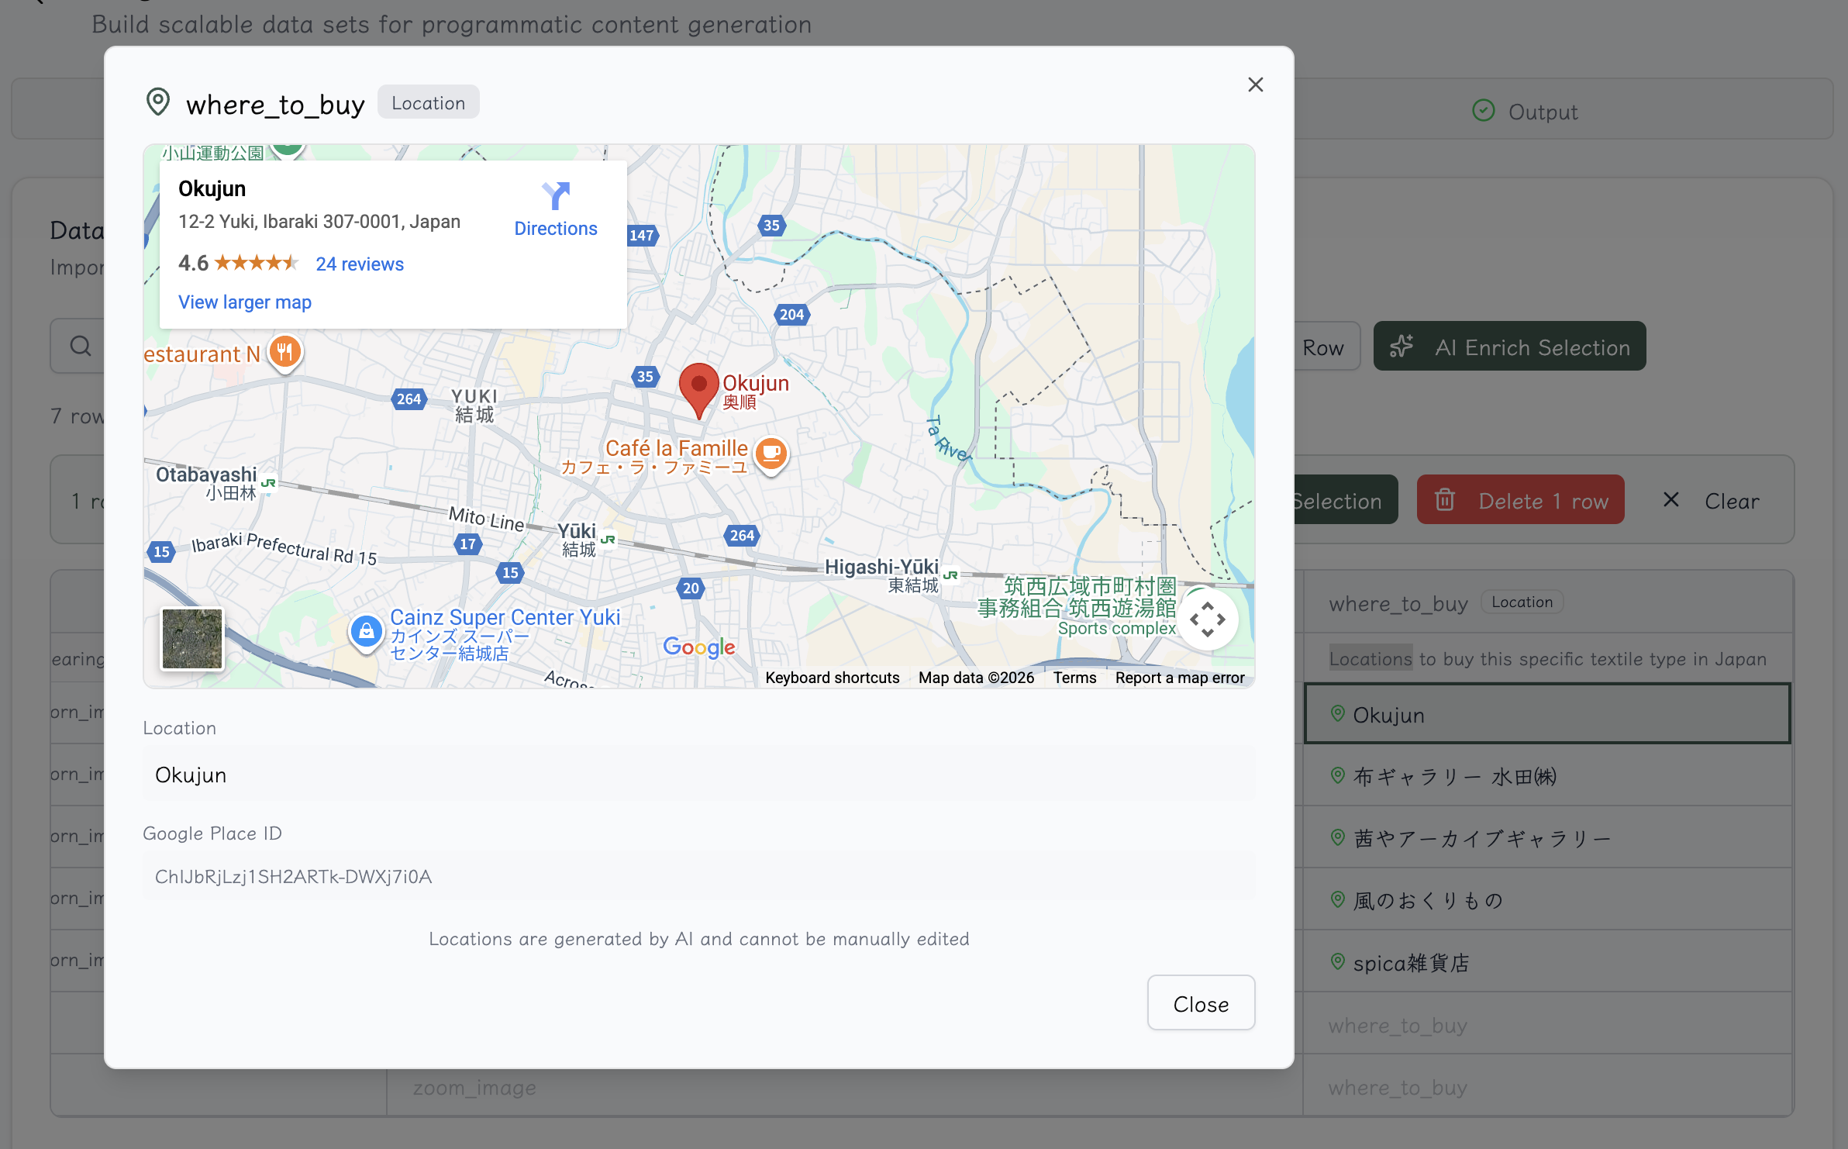Switch to satellite view thumbnail
This screenshot has height=1149, width=1848.
pyautogui.click(x=192, y=638)
